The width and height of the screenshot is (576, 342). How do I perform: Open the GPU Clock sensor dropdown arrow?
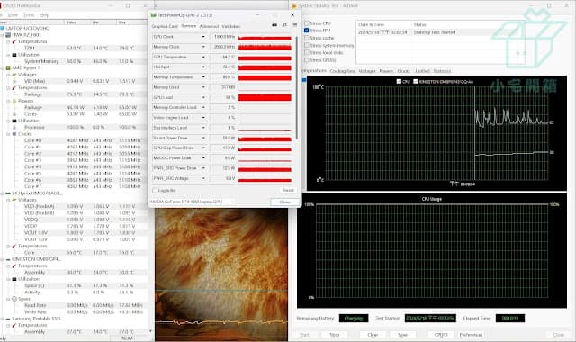(203, 37)
